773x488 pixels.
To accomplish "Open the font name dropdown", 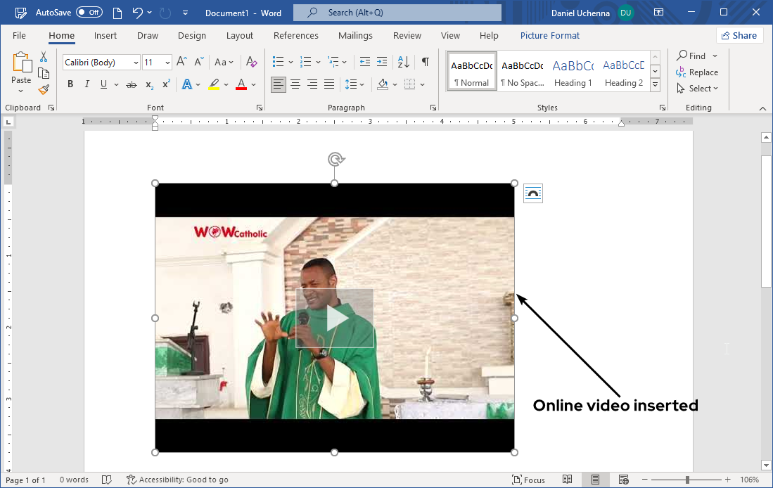I will (135, 62).
